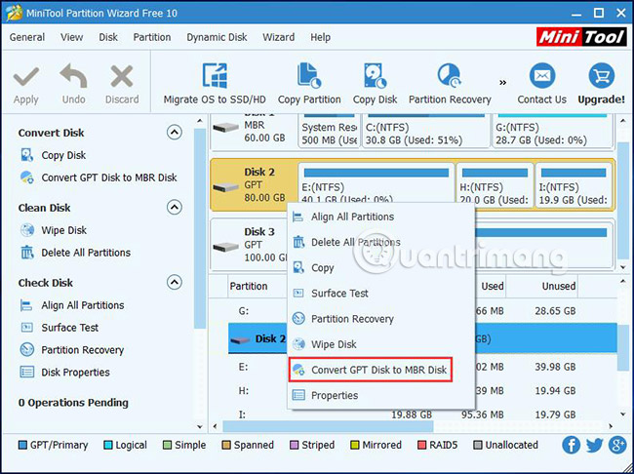Screen dimensions: 634x474
Task: Click the Apply checkmark icon
Action: pyautogui.click(x=26, y=77)
